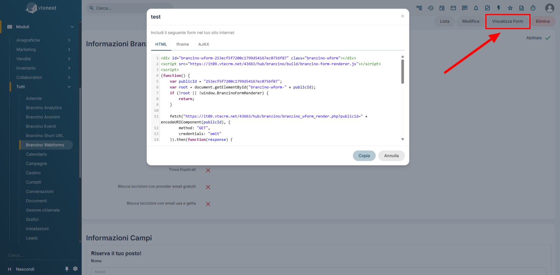Collapse the Moduli menu chevron
This screenshot has height=275, width=560.
click(72, 27)
